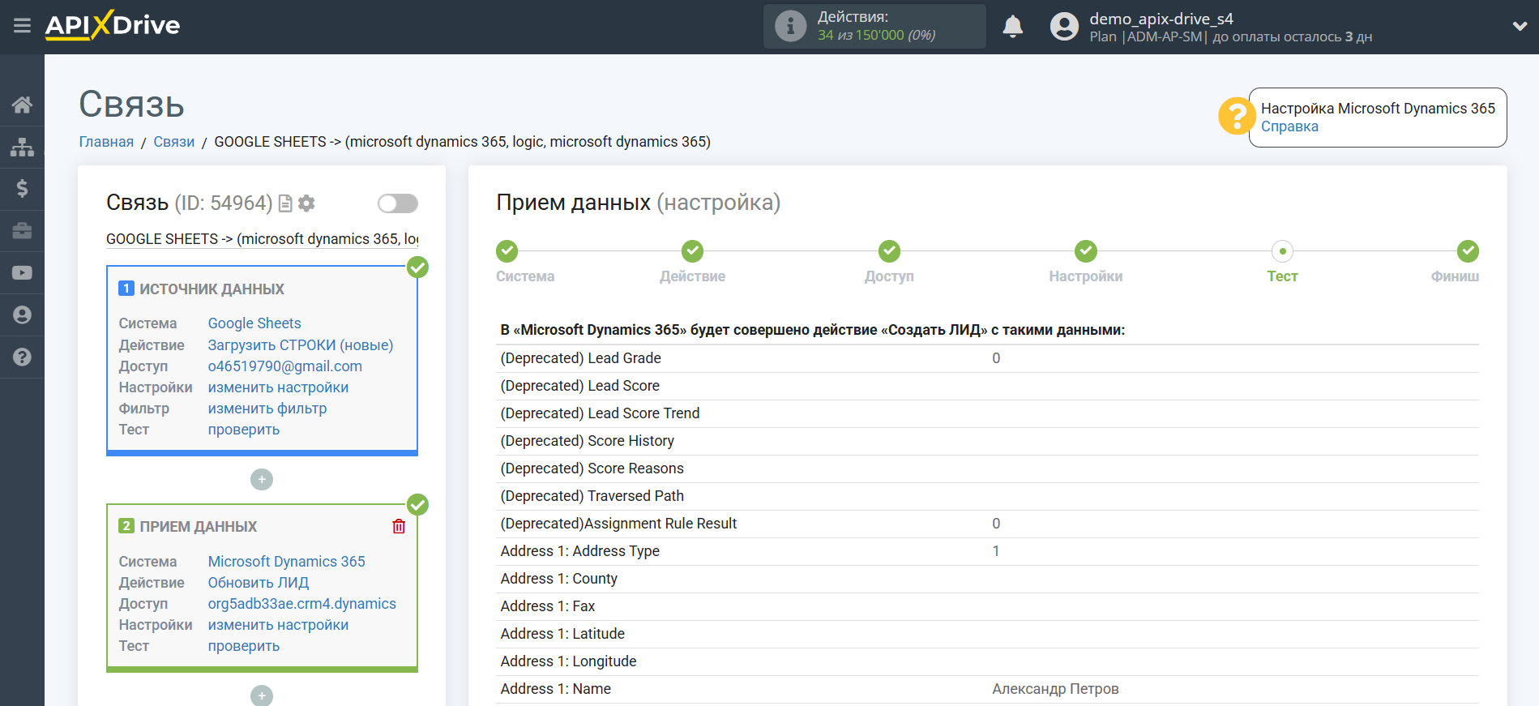
Task: Go to Доступ wizard step
Action: point(889,251)
